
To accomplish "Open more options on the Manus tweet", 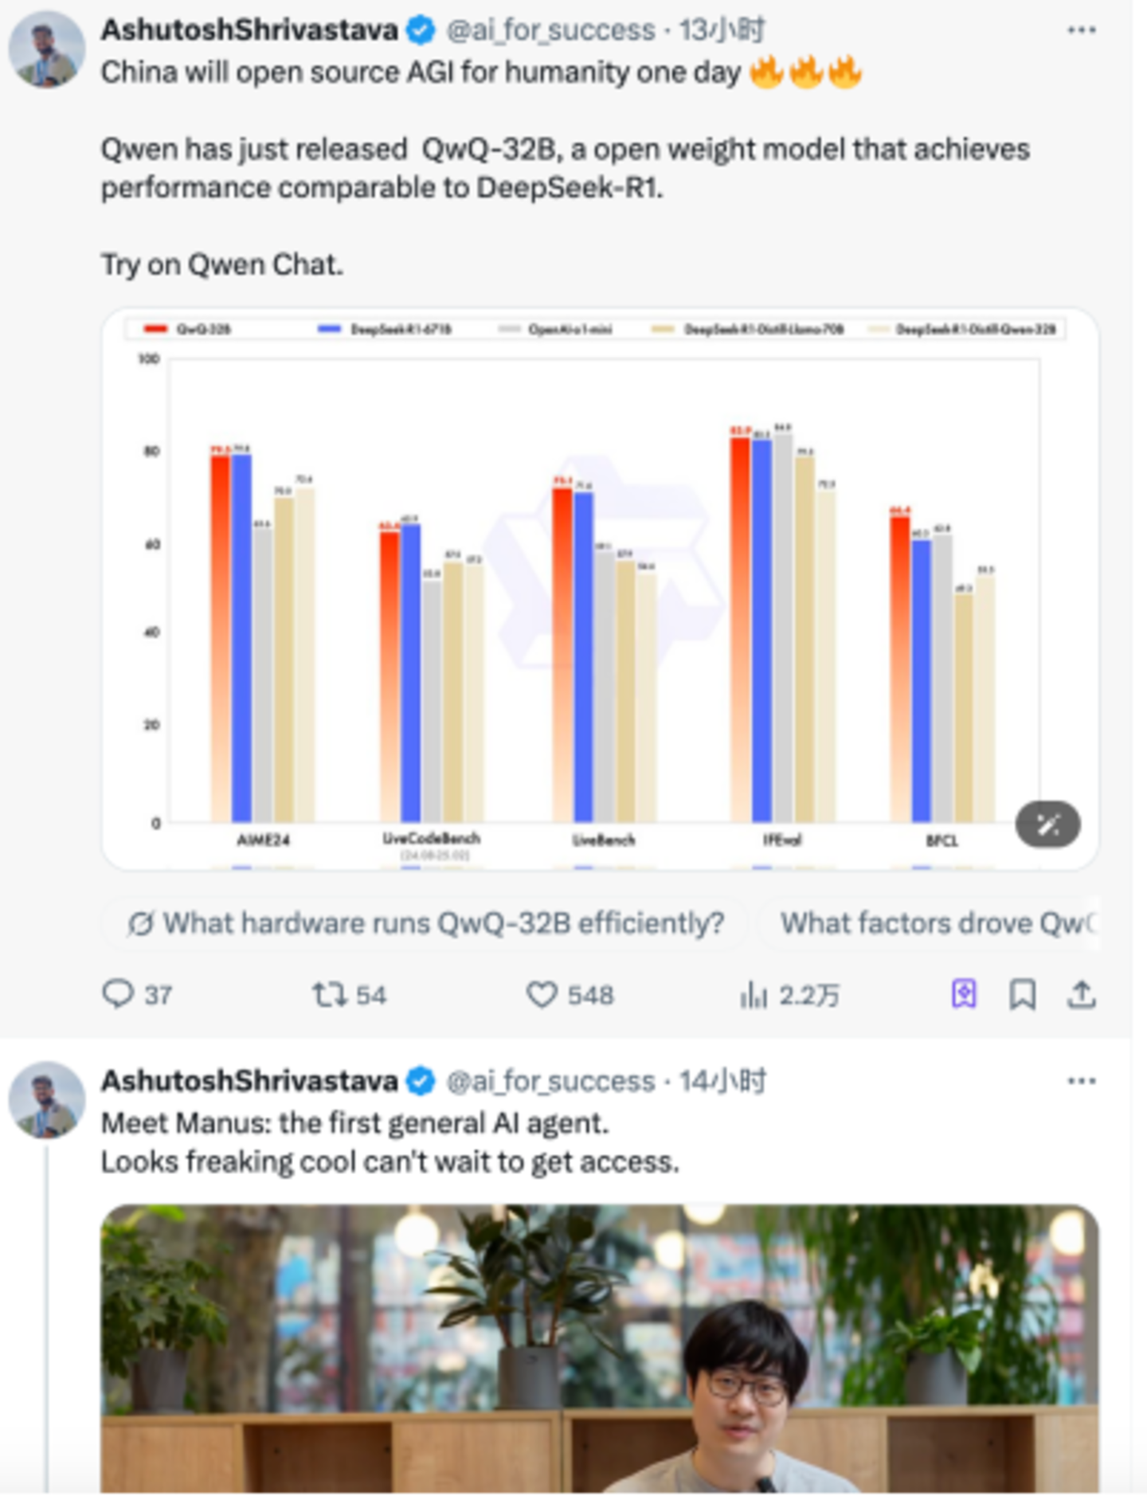I will (x=1081, y=1081).
